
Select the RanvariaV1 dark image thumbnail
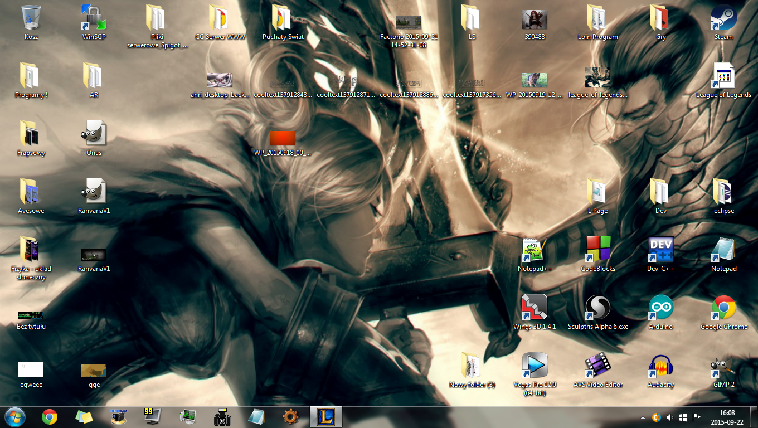[x=93, y=255]
